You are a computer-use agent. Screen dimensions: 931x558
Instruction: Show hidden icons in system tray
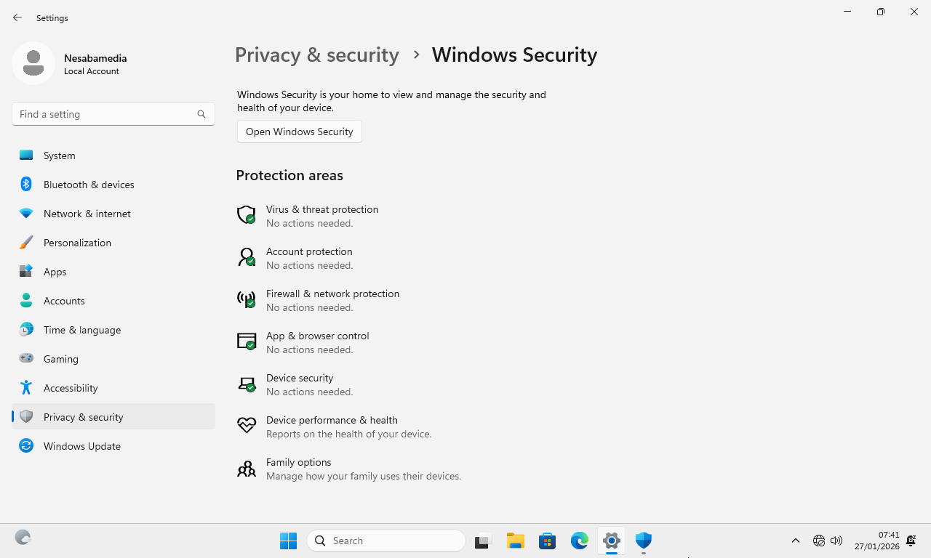click(796, 541)
